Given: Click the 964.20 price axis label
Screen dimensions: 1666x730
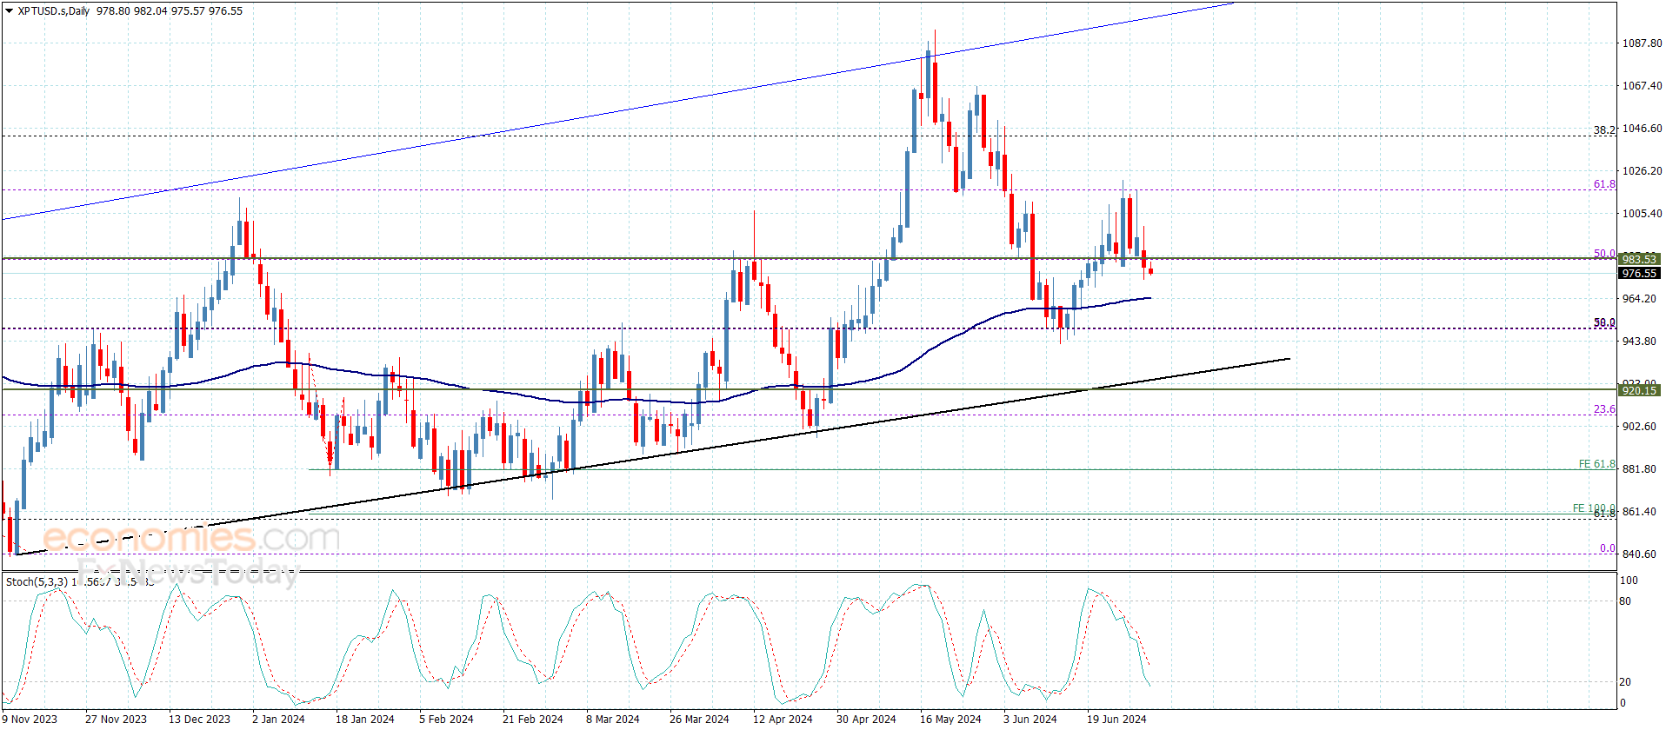Looking at the screenshot, I should click(1639, 299).
